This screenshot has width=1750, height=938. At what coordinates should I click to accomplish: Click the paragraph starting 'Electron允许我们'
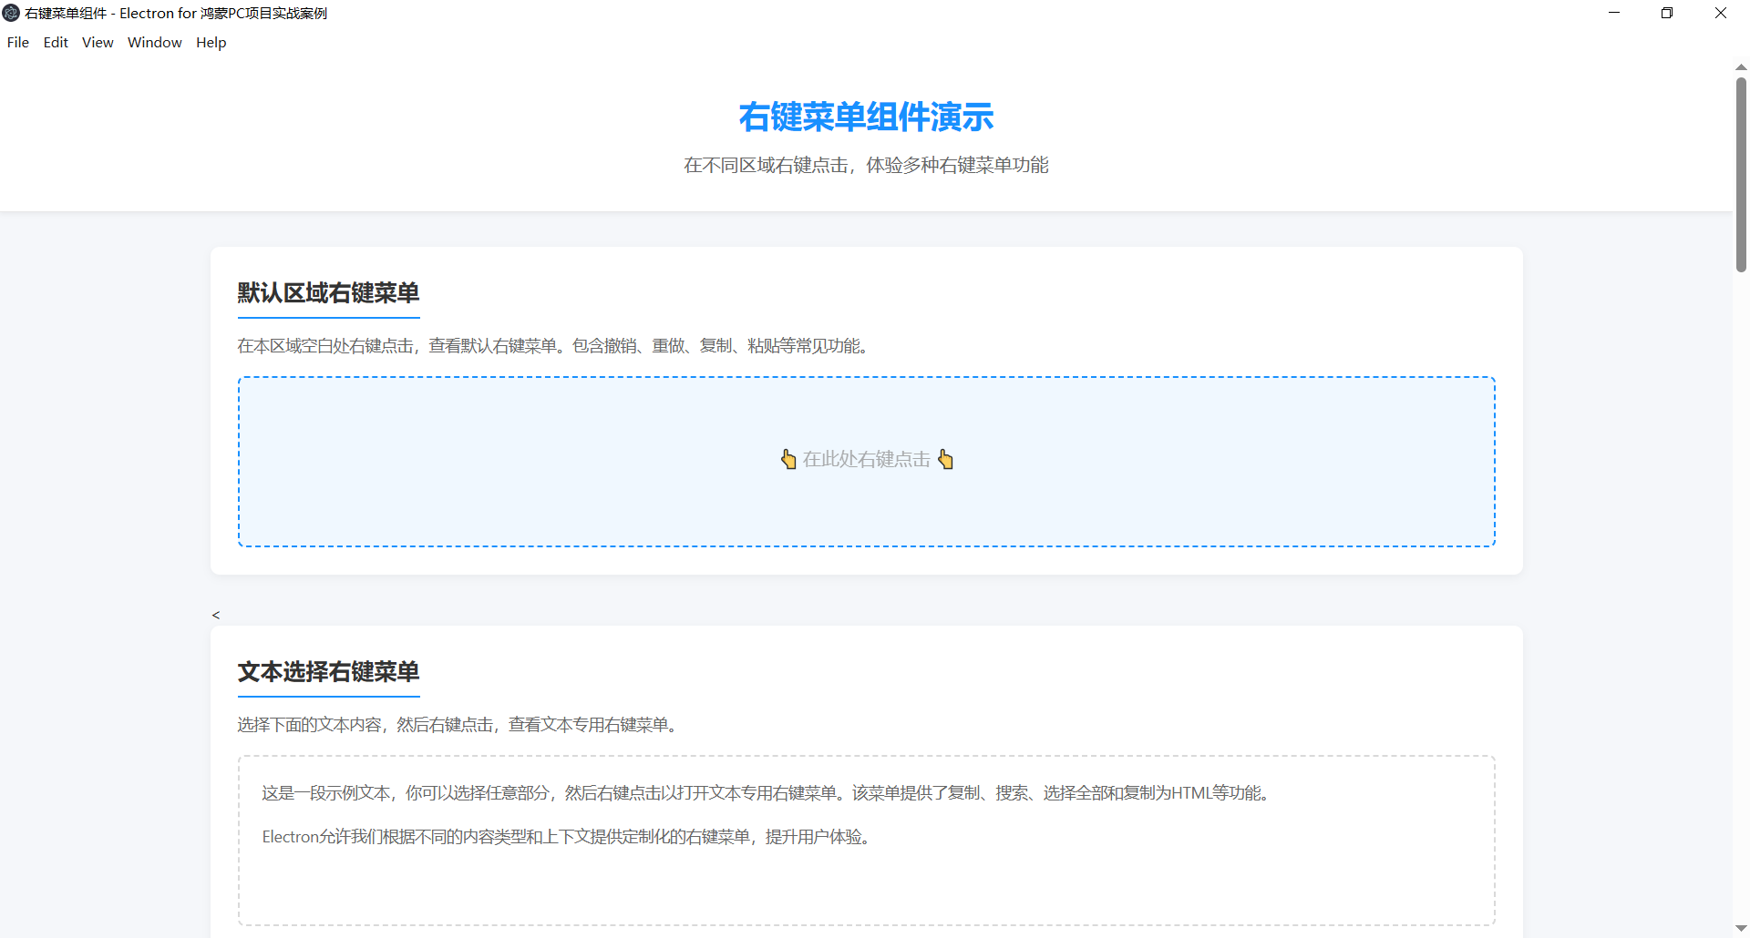click(568, 837)
